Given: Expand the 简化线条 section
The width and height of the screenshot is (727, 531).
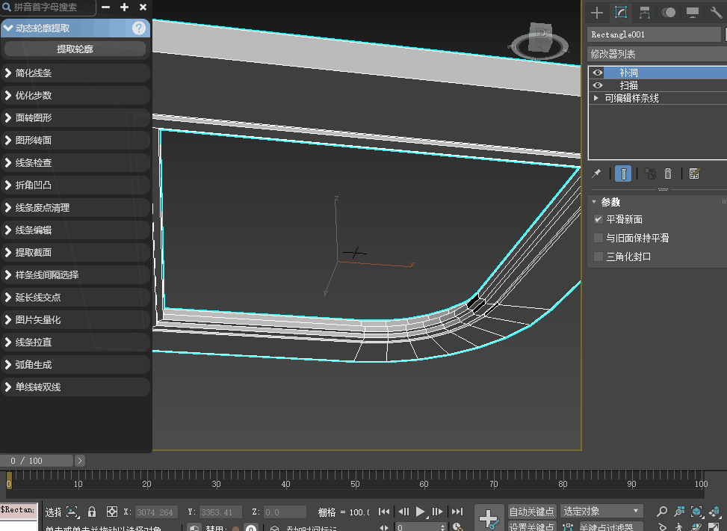Looking at the screenshot, I should coord(75,73).
